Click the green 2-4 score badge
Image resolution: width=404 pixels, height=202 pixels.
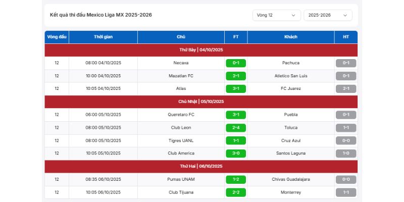click(x=236, y=128)
